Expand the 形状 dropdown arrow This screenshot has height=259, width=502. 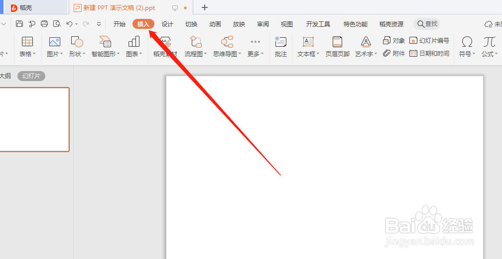(x=84, y=54)
